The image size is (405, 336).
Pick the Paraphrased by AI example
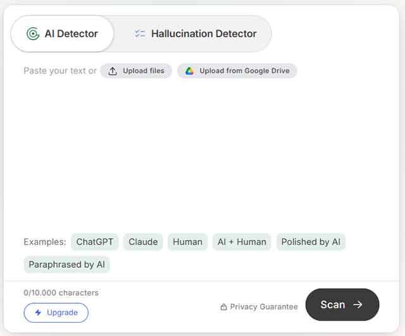(67, 265)
